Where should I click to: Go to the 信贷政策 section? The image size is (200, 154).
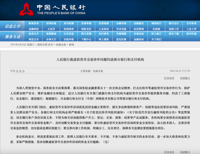104,23
